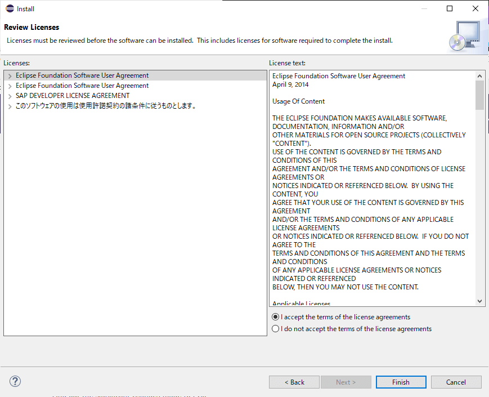The width and height of the screenshot is (489, 397).
Task: Expand the Japanese license entry chevron
Action: [x=10, y=106]
